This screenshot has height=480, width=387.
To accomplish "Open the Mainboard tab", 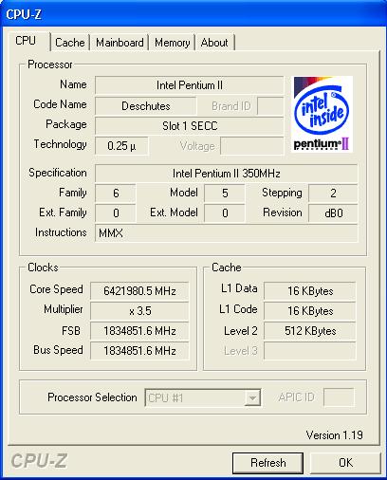I will (120, 43).
